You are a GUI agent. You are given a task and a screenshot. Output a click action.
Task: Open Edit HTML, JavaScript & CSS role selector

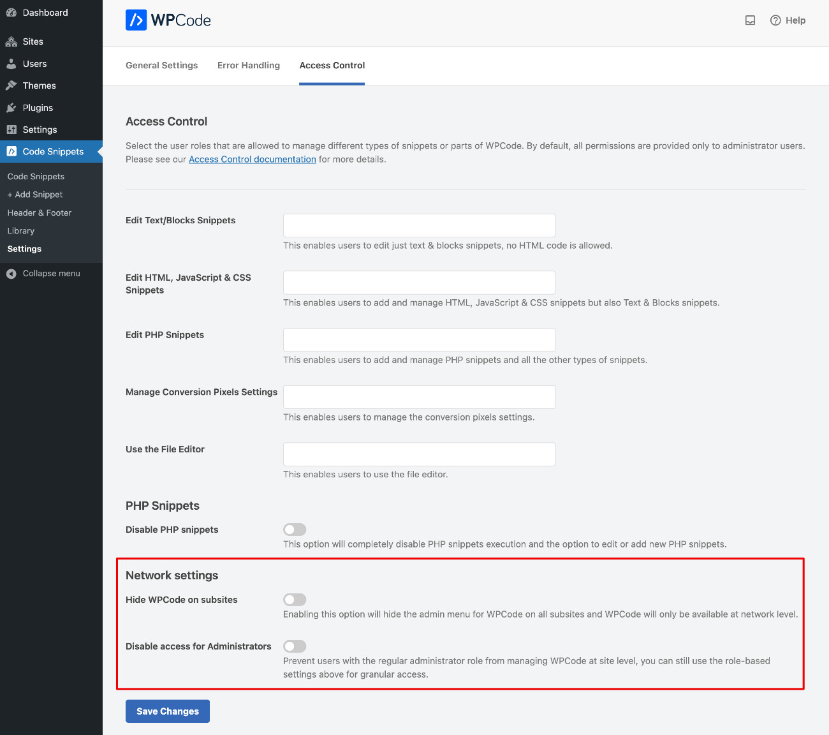click(x=420, y=283)
